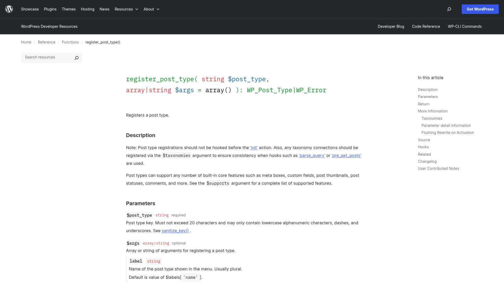Open WP-CLI Commands link
Viewport: 504px width, 283px height.
465,26
